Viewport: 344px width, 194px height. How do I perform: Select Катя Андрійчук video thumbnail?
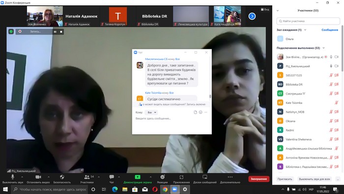click(227, 16)
